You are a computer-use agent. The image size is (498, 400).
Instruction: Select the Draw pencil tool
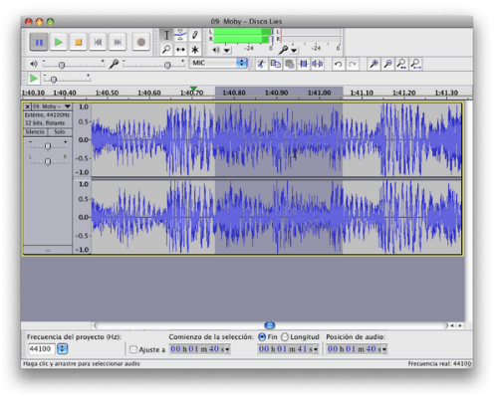[194, 35]
